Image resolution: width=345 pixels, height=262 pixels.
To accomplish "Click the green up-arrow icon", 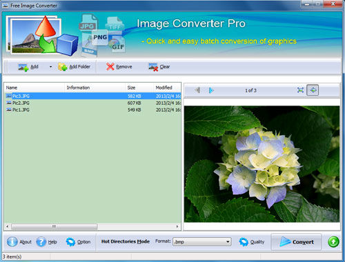I will click(333, 242).
